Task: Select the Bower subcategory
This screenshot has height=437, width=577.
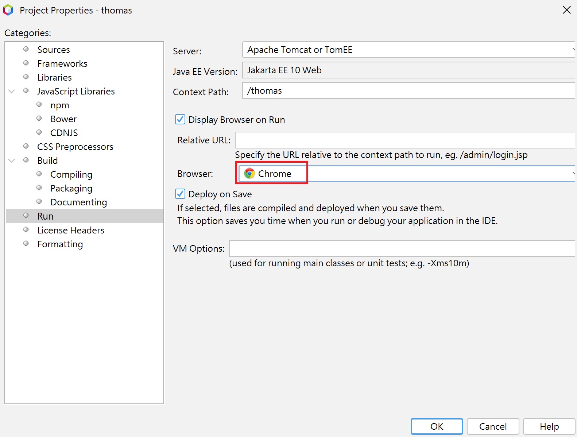Action: (63, 119)
